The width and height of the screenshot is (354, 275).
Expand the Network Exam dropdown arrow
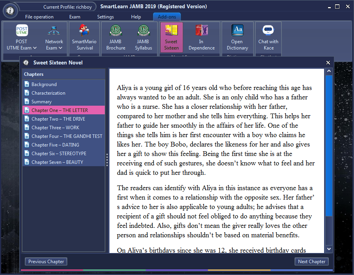60,48
